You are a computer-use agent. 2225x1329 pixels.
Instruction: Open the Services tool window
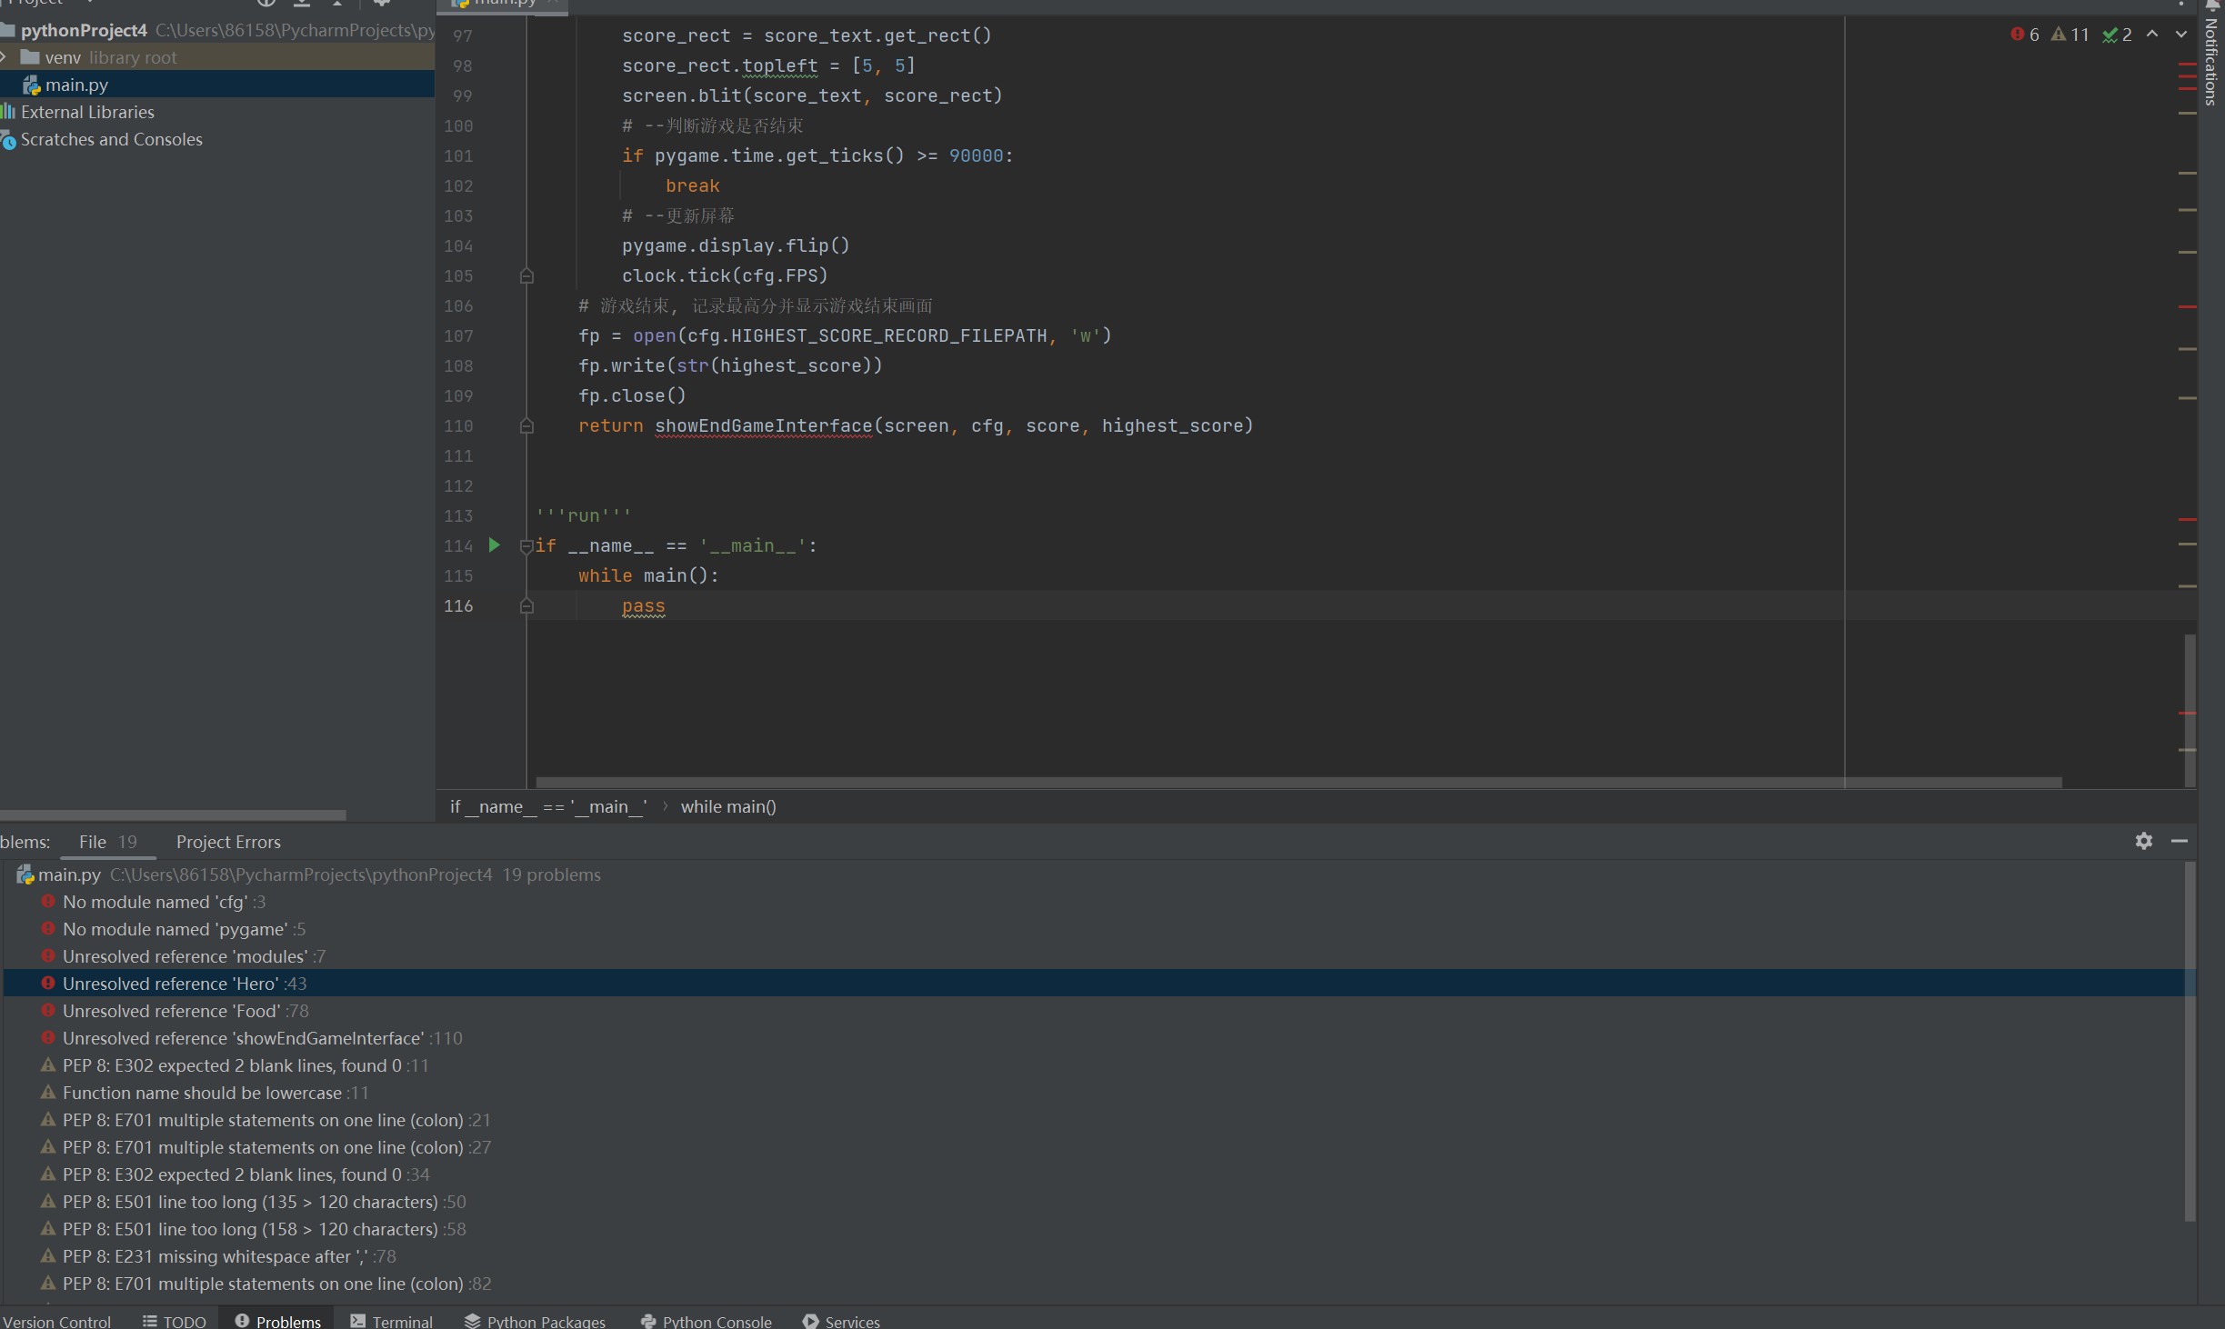(841, 1321)
